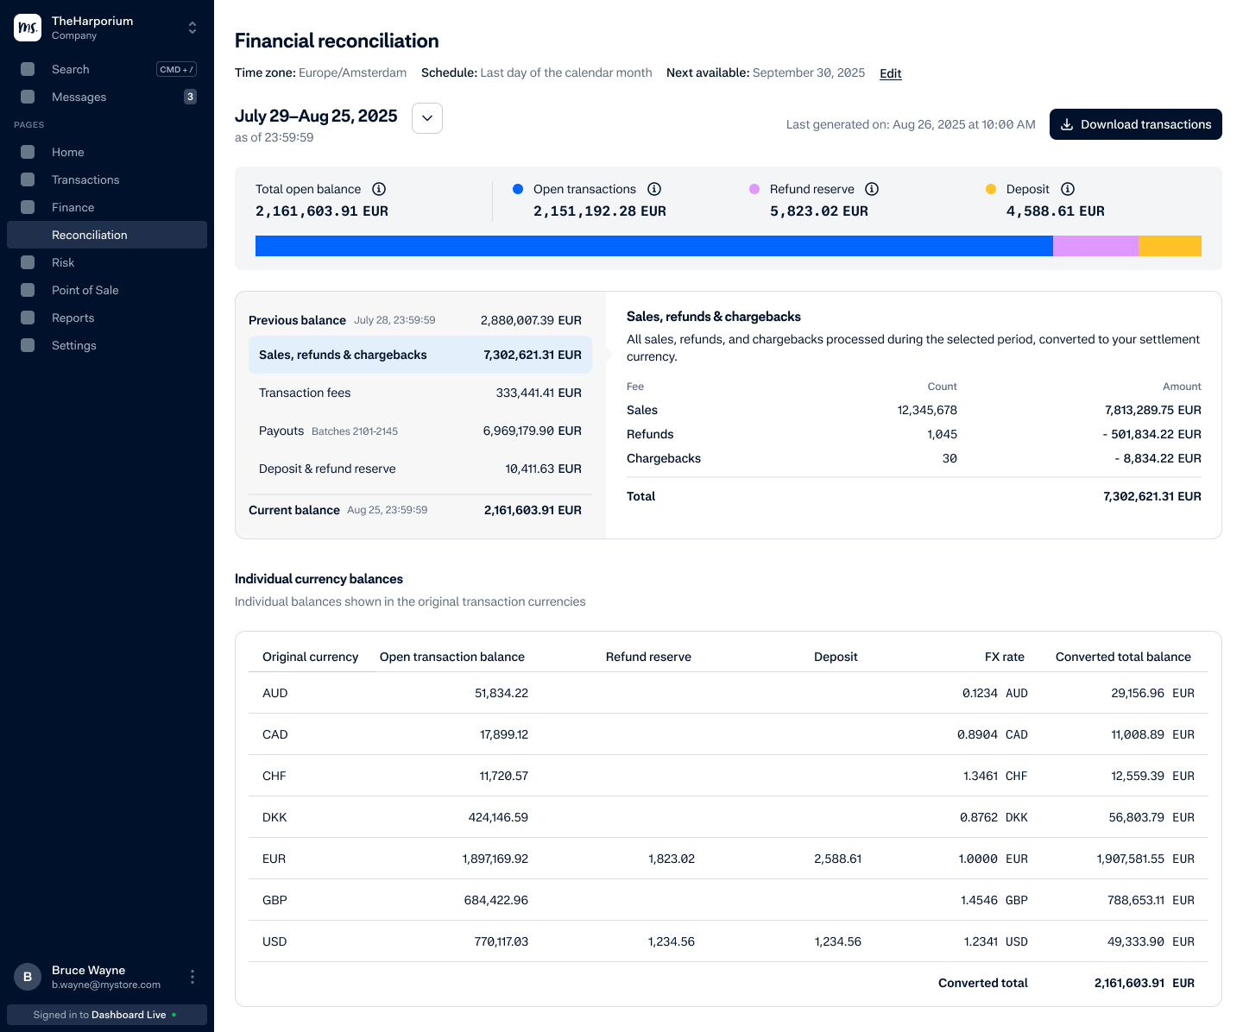The width and height of the screenshot is (1243, 1032).
Task: Click info icon next to Open transactions
Action: [x=654, y=189]
